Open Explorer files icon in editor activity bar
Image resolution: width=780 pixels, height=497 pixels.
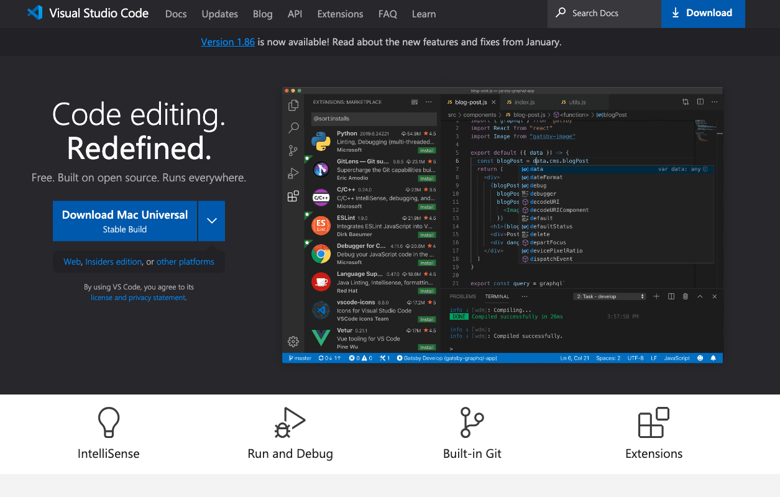(293, 106)
